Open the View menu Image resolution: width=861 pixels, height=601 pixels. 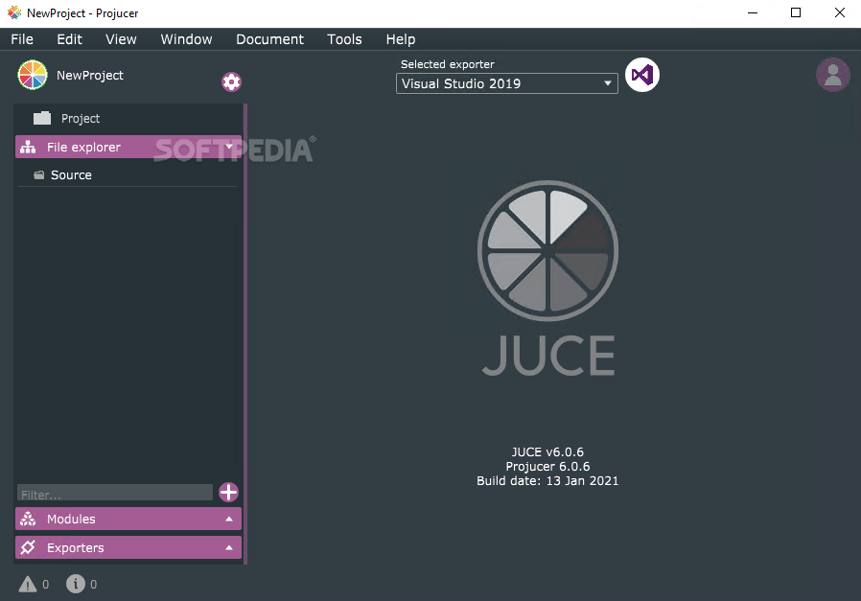coord(121,39)
